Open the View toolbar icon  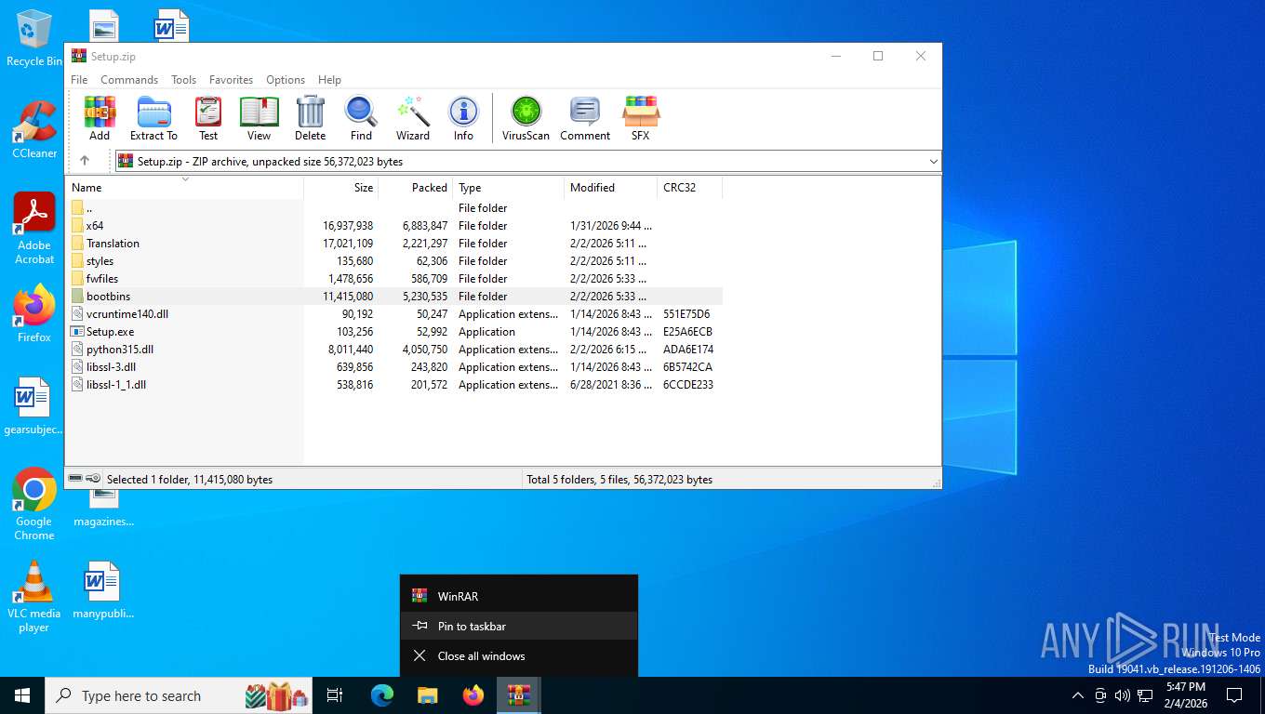pyautogui.click(x=259, y=118)
